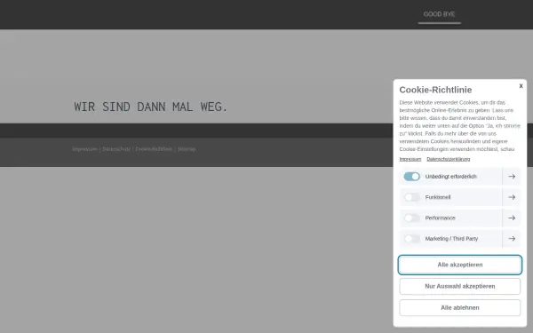Expand details arrow for Performance
Viewport: 533px width, 333px height.
click(512, 218)
